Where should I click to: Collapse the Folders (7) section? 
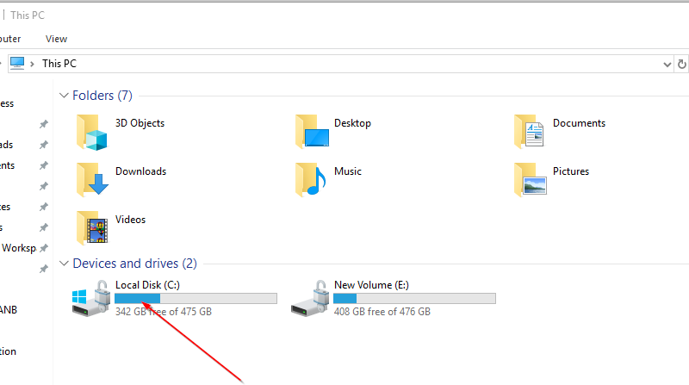(x=64, y=96)
